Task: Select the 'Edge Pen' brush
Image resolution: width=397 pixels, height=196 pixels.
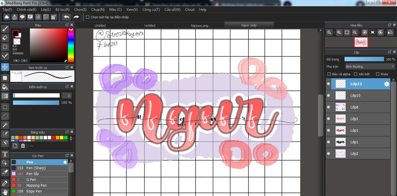Action: point(40,191)
